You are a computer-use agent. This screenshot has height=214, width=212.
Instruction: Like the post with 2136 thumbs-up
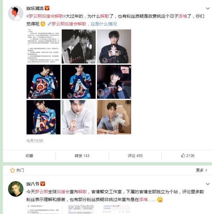(188, 155)
